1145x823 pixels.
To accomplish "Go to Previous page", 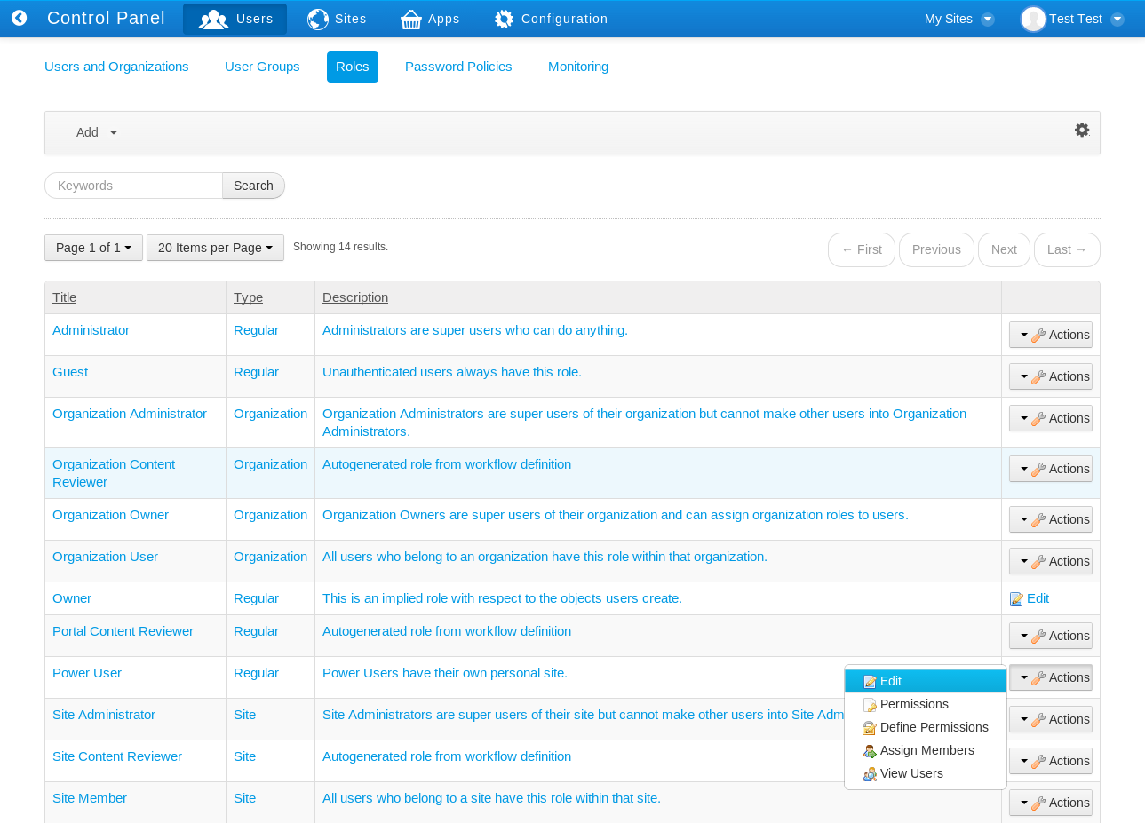I will coord(936,249).
